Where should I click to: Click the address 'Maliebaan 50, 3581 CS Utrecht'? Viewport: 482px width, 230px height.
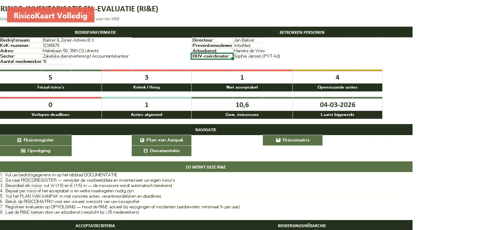71,51
